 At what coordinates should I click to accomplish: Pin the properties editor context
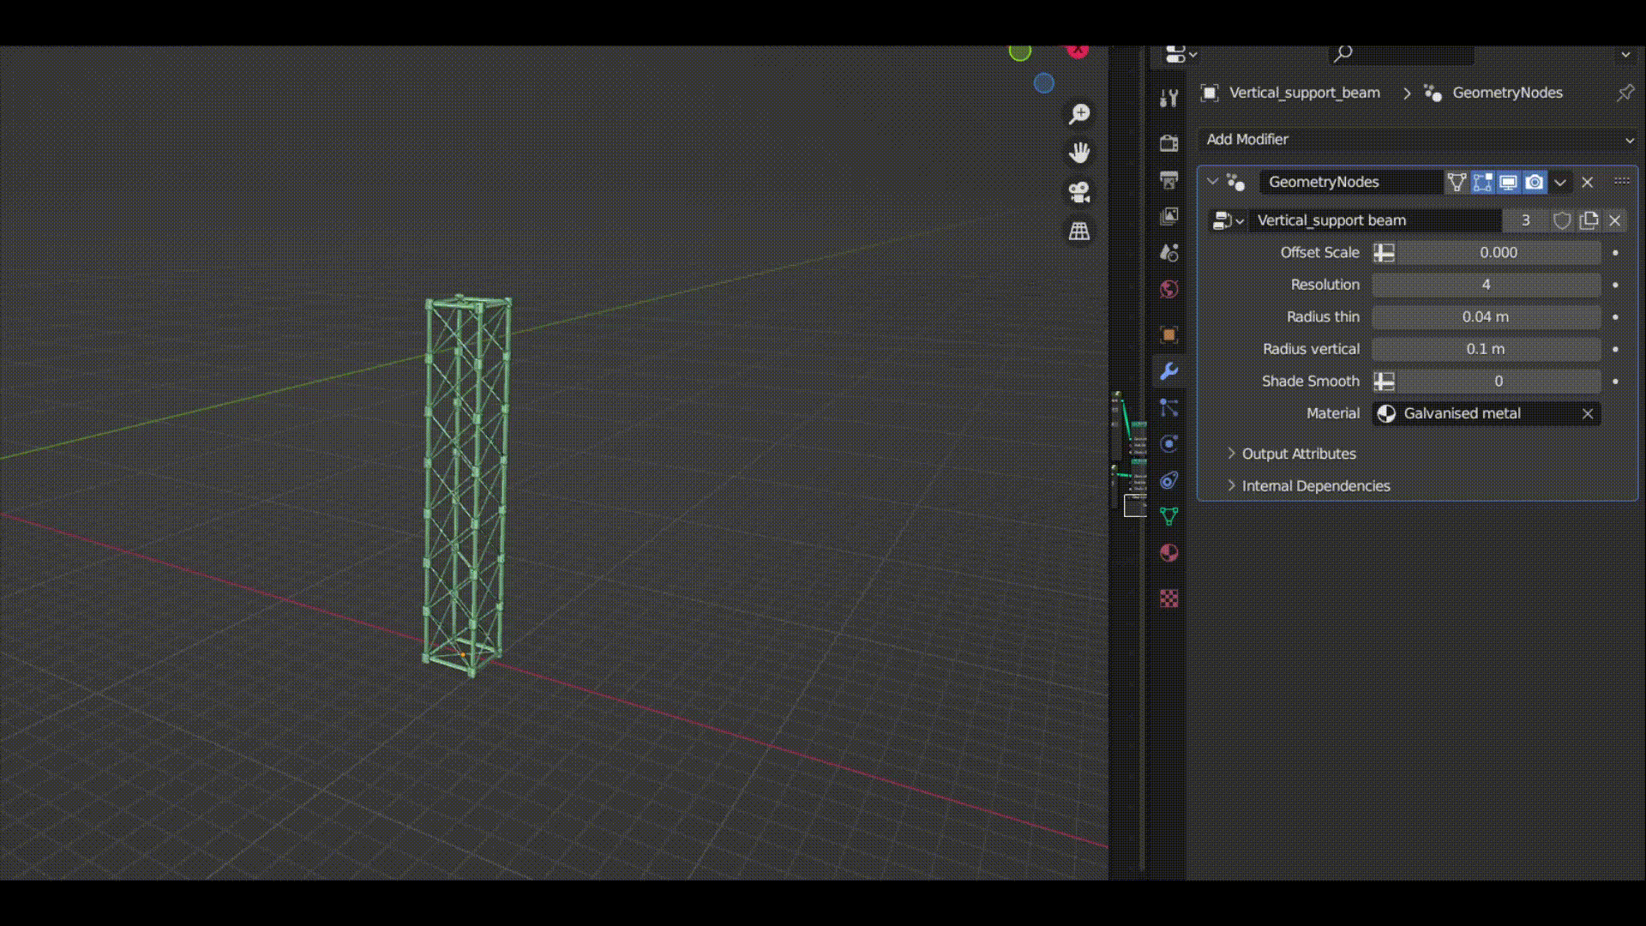pyautogui.click(x=1625, y=93)
